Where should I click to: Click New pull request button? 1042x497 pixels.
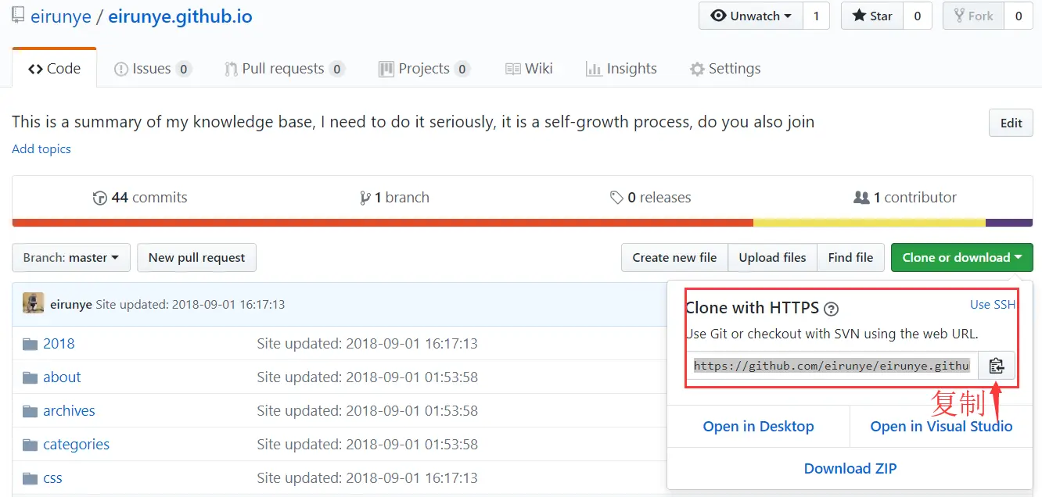196,257
